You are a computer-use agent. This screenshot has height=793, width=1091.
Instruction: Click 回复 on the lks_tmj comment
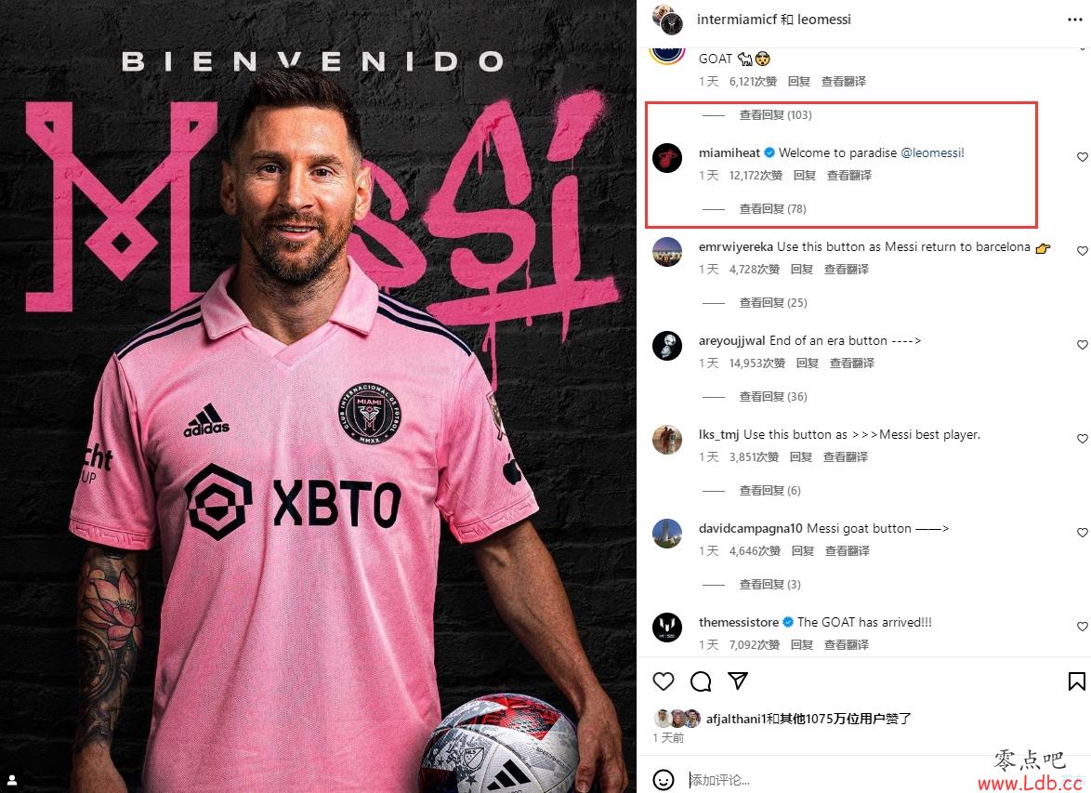[801, 456]
